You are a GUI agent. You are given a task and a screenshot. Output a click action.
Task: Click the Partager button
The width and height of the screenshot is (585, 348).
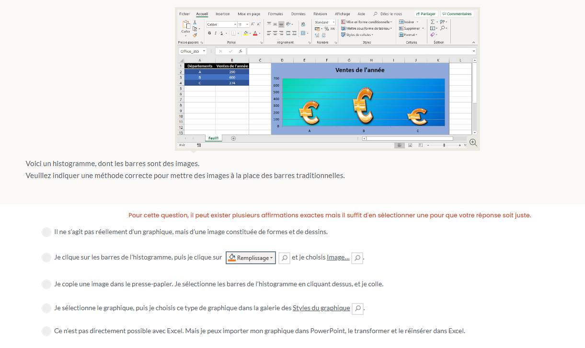tap(425, 14)
